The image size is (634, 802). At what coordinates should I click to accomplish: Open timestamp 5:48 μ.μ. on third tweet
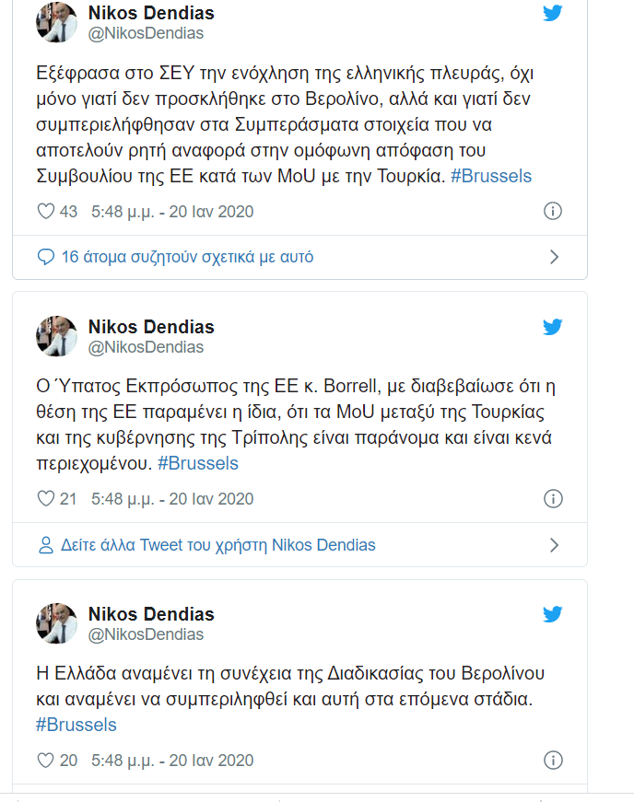pyautogui.click(x=172, y=761)
